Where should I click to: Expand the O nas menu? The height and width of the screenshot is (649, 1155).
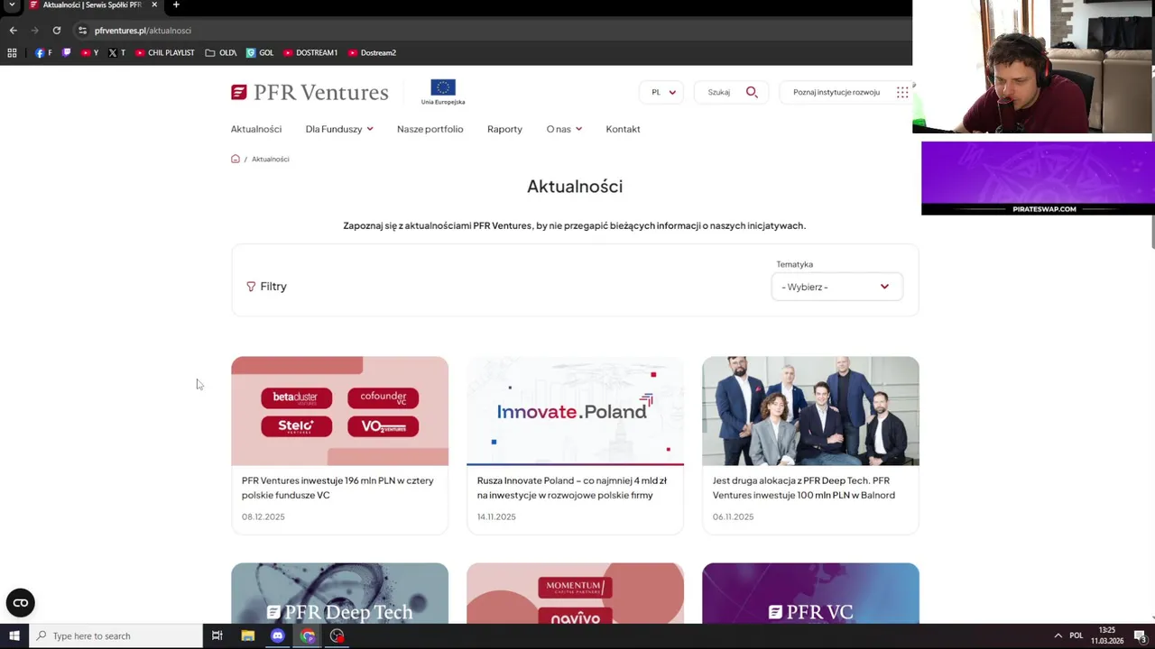pos(564,129)
